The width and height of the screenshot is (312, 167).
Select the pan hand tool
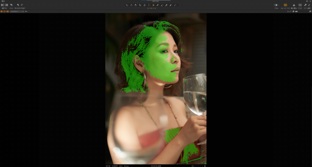131,5
